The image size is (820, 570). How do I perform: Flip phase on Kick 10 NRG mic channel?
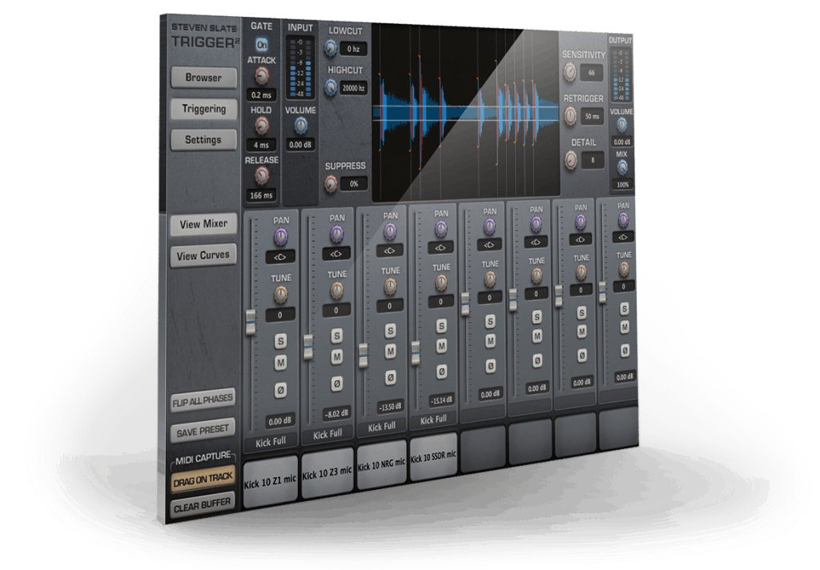click(x=390, y=377)
